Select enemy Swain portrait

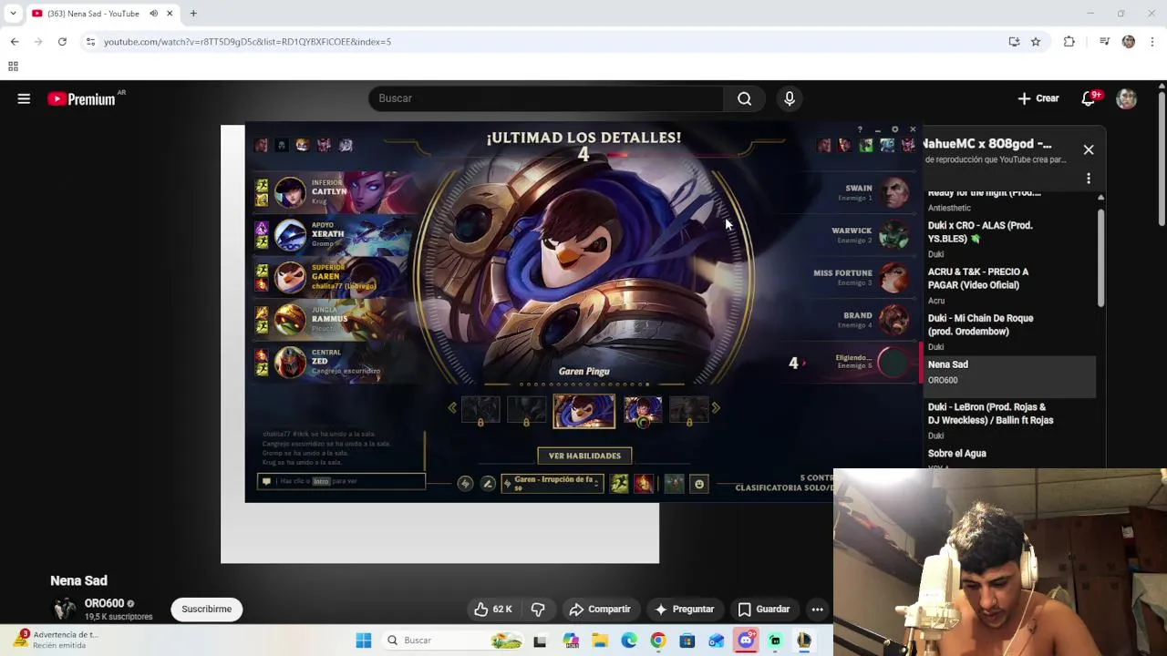pos(894,192)
